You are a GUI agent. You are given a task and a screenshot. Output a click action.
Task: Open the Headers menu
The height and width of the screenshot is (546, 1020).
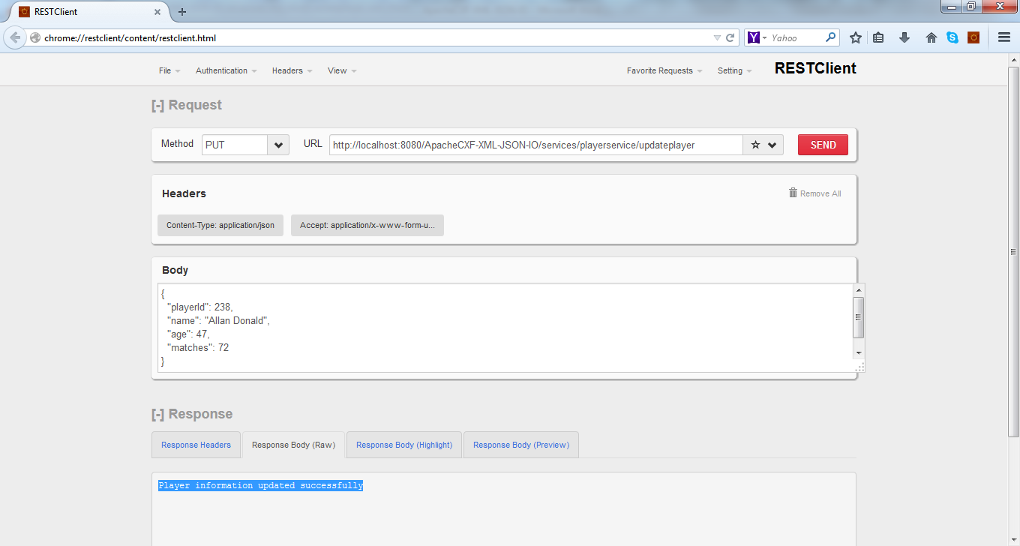292,70
